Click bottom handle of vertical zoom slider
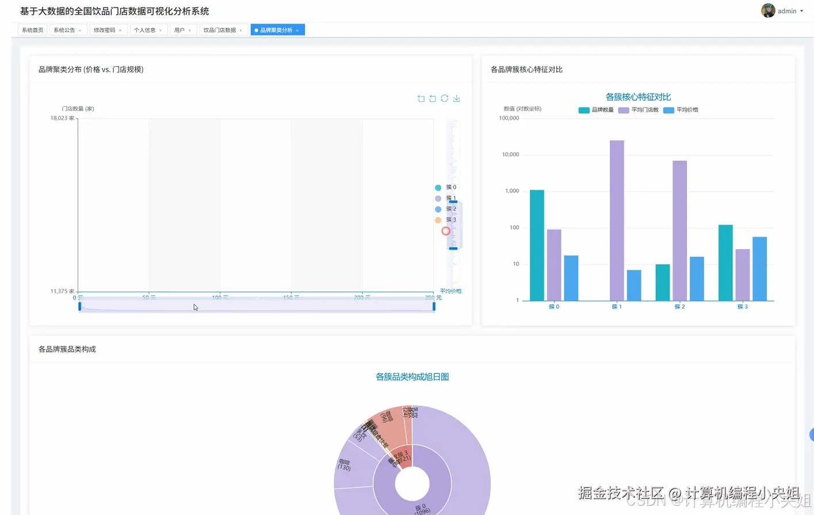 pos(453,248)
